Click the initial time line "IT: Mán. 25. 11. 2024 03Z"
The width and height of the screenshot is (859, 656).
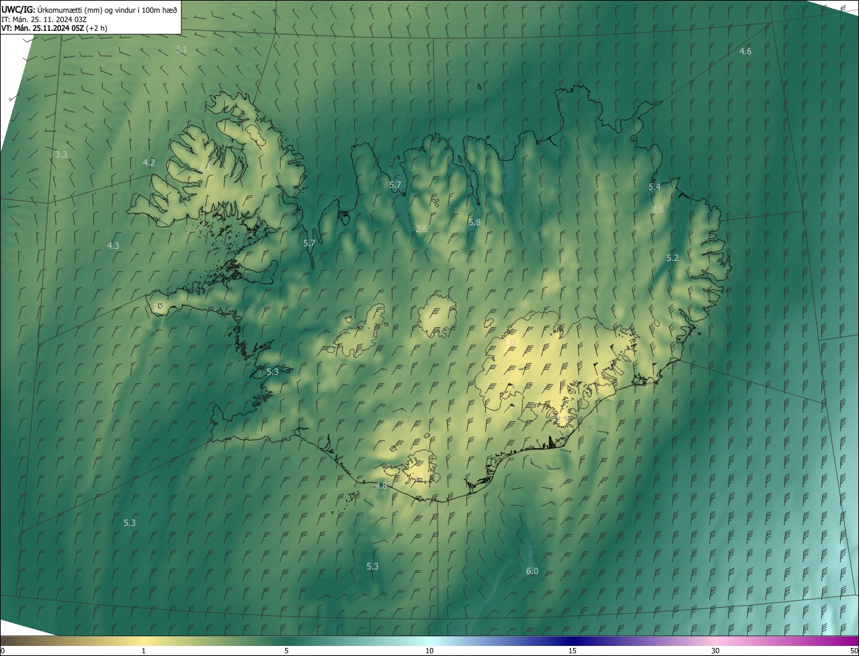[x=44, y=19]
